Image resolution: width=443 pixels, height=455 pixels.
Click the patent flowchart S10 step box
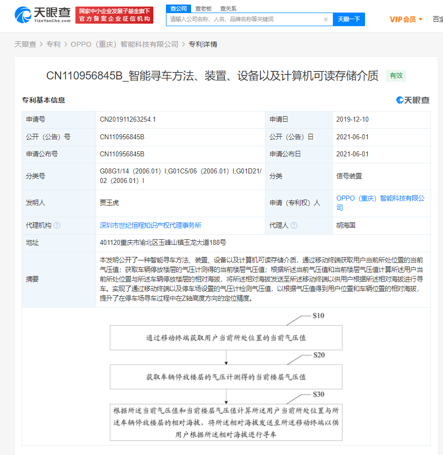[226, 337]
